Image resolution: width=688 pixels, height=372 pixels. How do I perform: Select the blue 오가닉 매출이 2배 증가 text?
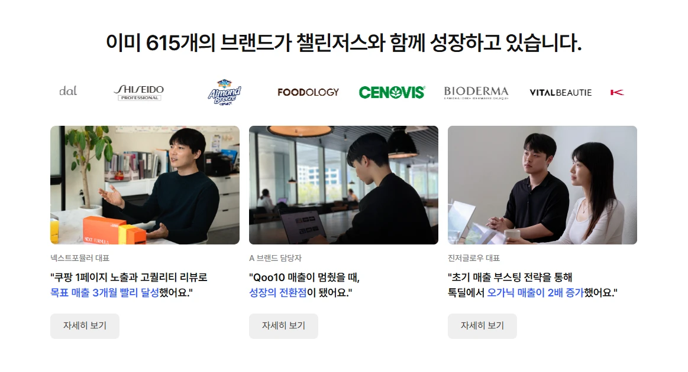coord(535,293)
